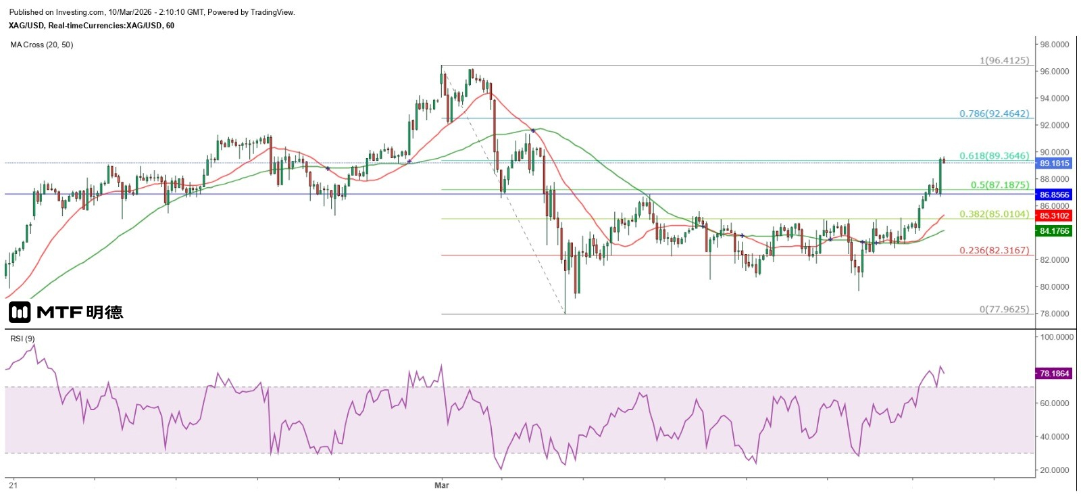
Task: Click the red 85.3102 MA price tag
Action: [1054, 216]
